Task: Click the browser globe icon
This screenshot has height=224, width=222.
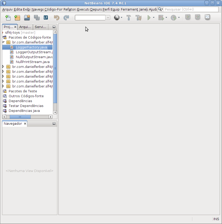Action: pyautogui.click(x=117, y=17)
